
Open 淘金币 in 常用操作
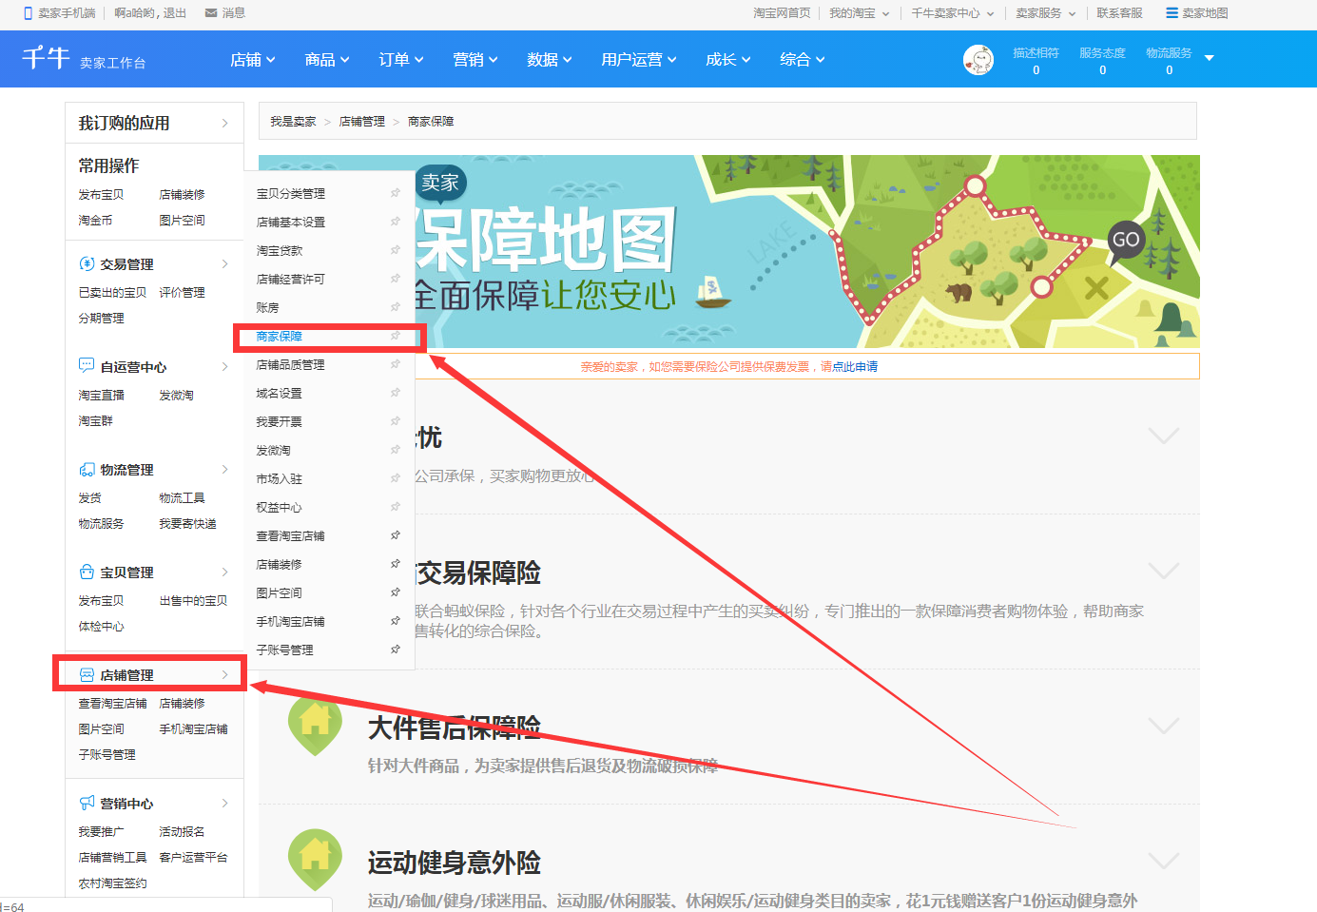(x=95, y=221)
